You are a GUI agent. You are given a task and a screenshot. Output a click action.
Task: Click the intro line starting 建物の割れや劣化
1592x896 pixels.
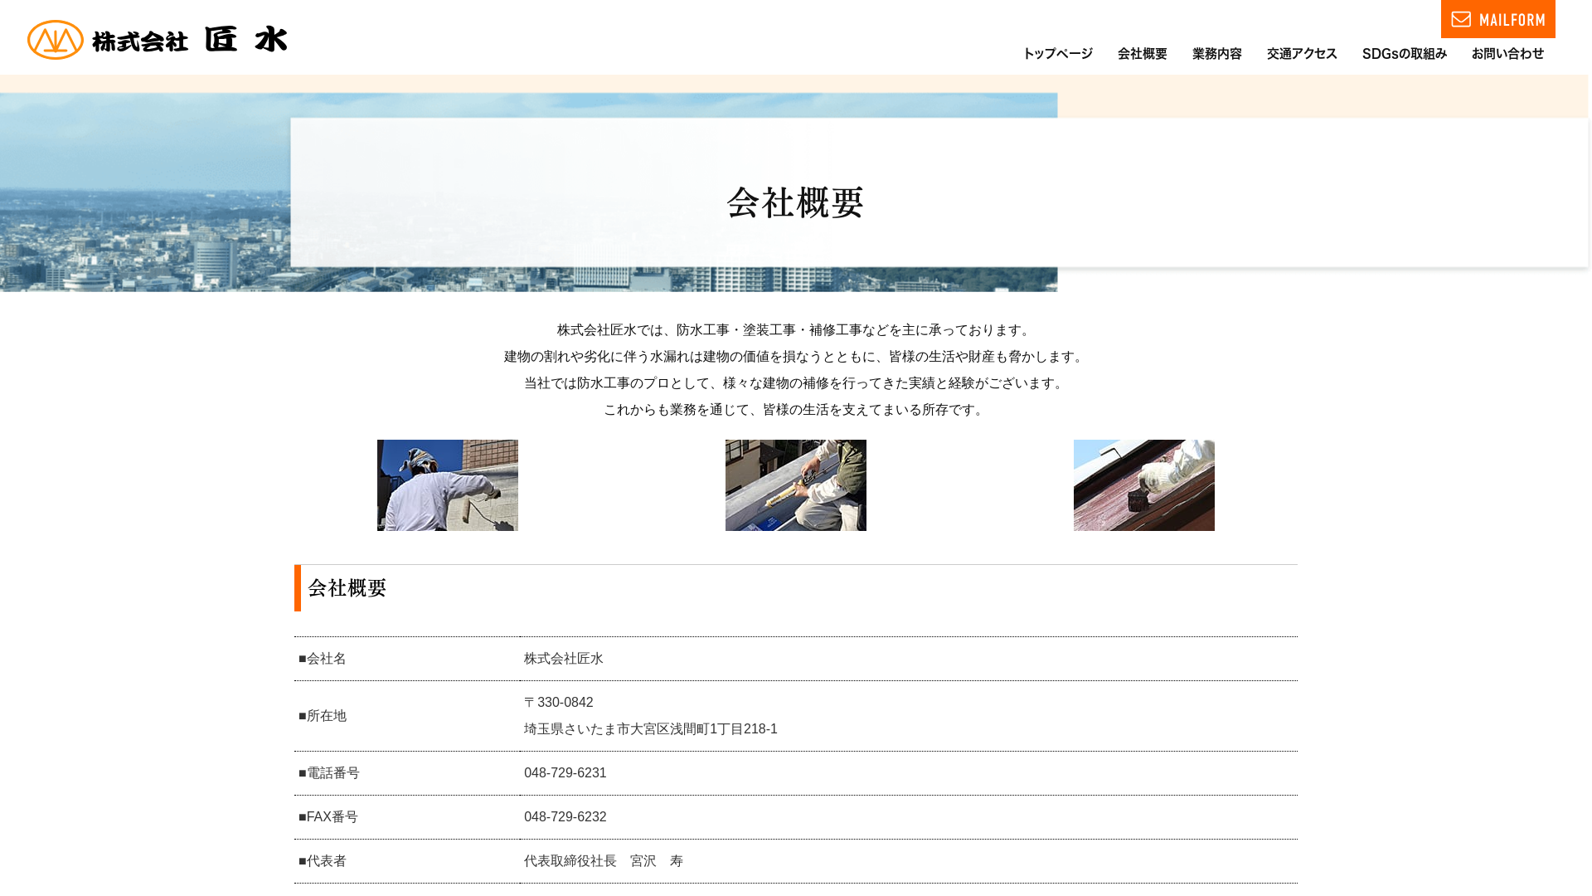[796, 357]
